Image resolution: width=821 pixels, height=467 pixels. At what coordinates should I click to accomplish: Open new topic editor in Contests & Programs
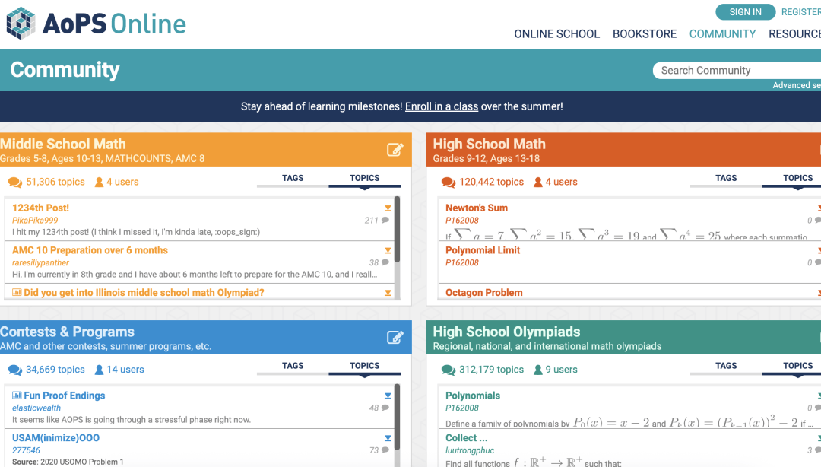point(395,337)
